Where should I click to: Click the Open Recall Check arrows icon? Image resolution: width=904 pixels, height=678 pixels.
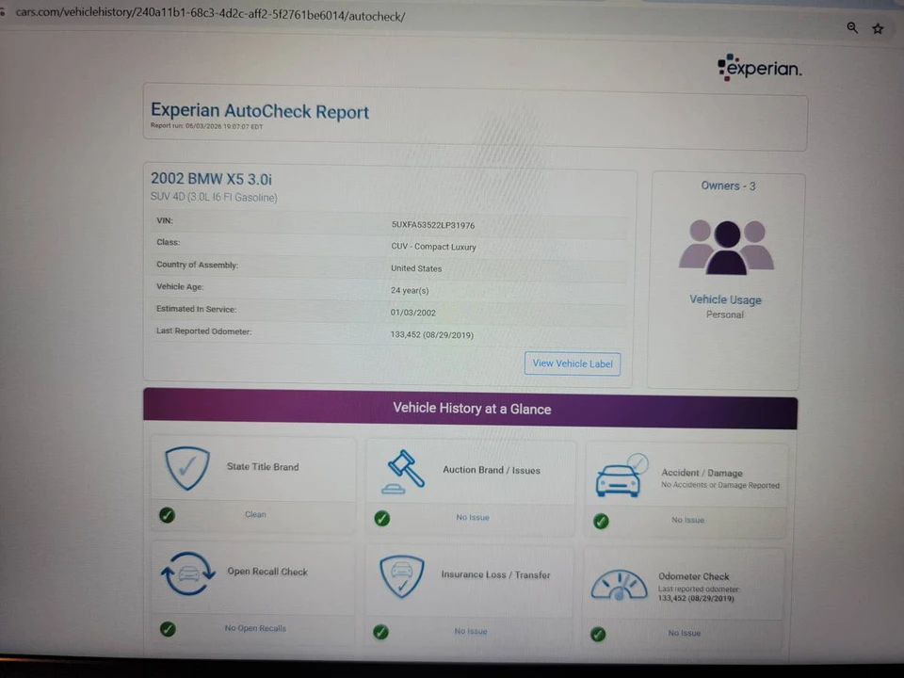pos(188,573)
